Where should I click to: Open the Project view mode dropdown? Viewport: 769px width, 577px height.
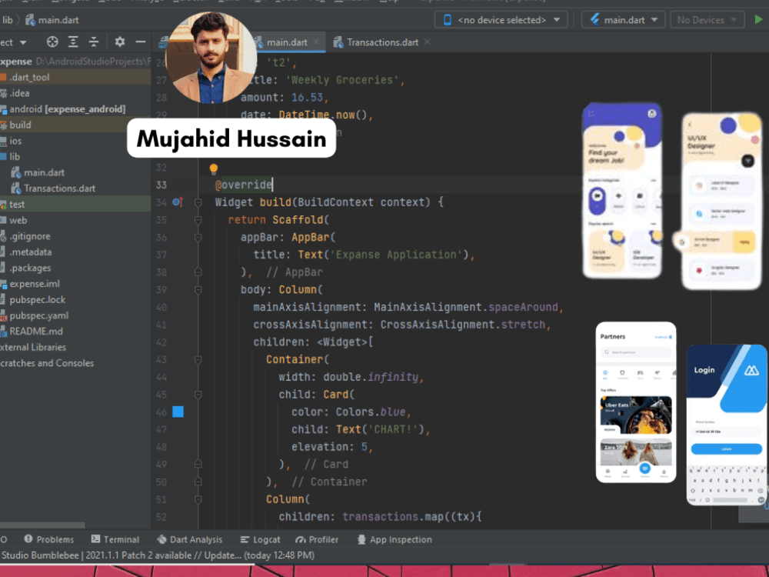pos(15,42)
